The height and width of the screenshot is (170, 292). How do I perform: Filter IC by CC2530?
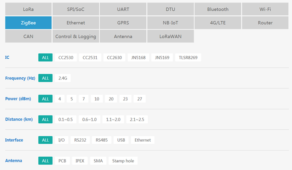coord(66,57)
